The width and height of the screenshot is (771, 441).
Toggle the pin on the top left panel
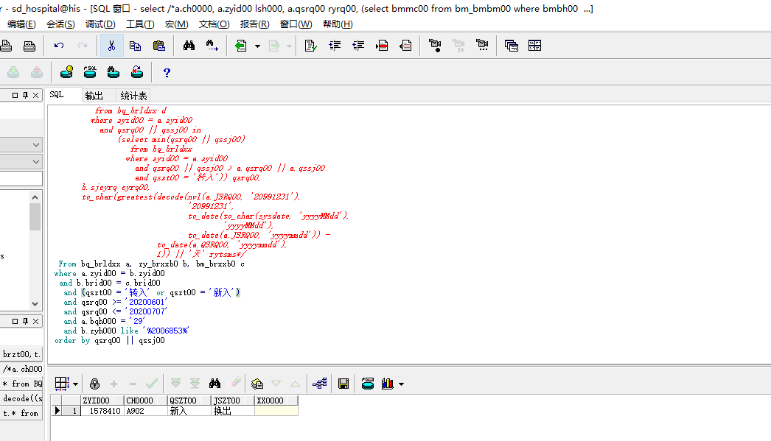tap(25, 95)
